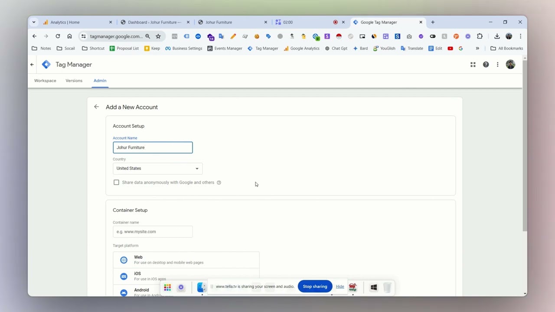
Task: Open Events Manager bookmark
Action: coord(225,49)
